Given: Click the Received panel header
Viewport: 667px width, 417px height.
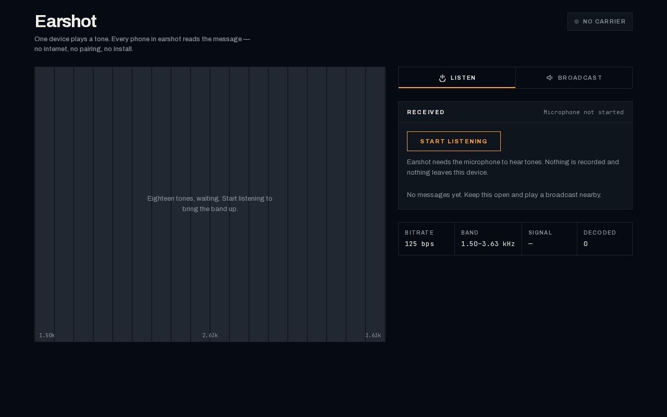Looking at the screenshot, I should point(515,112).
